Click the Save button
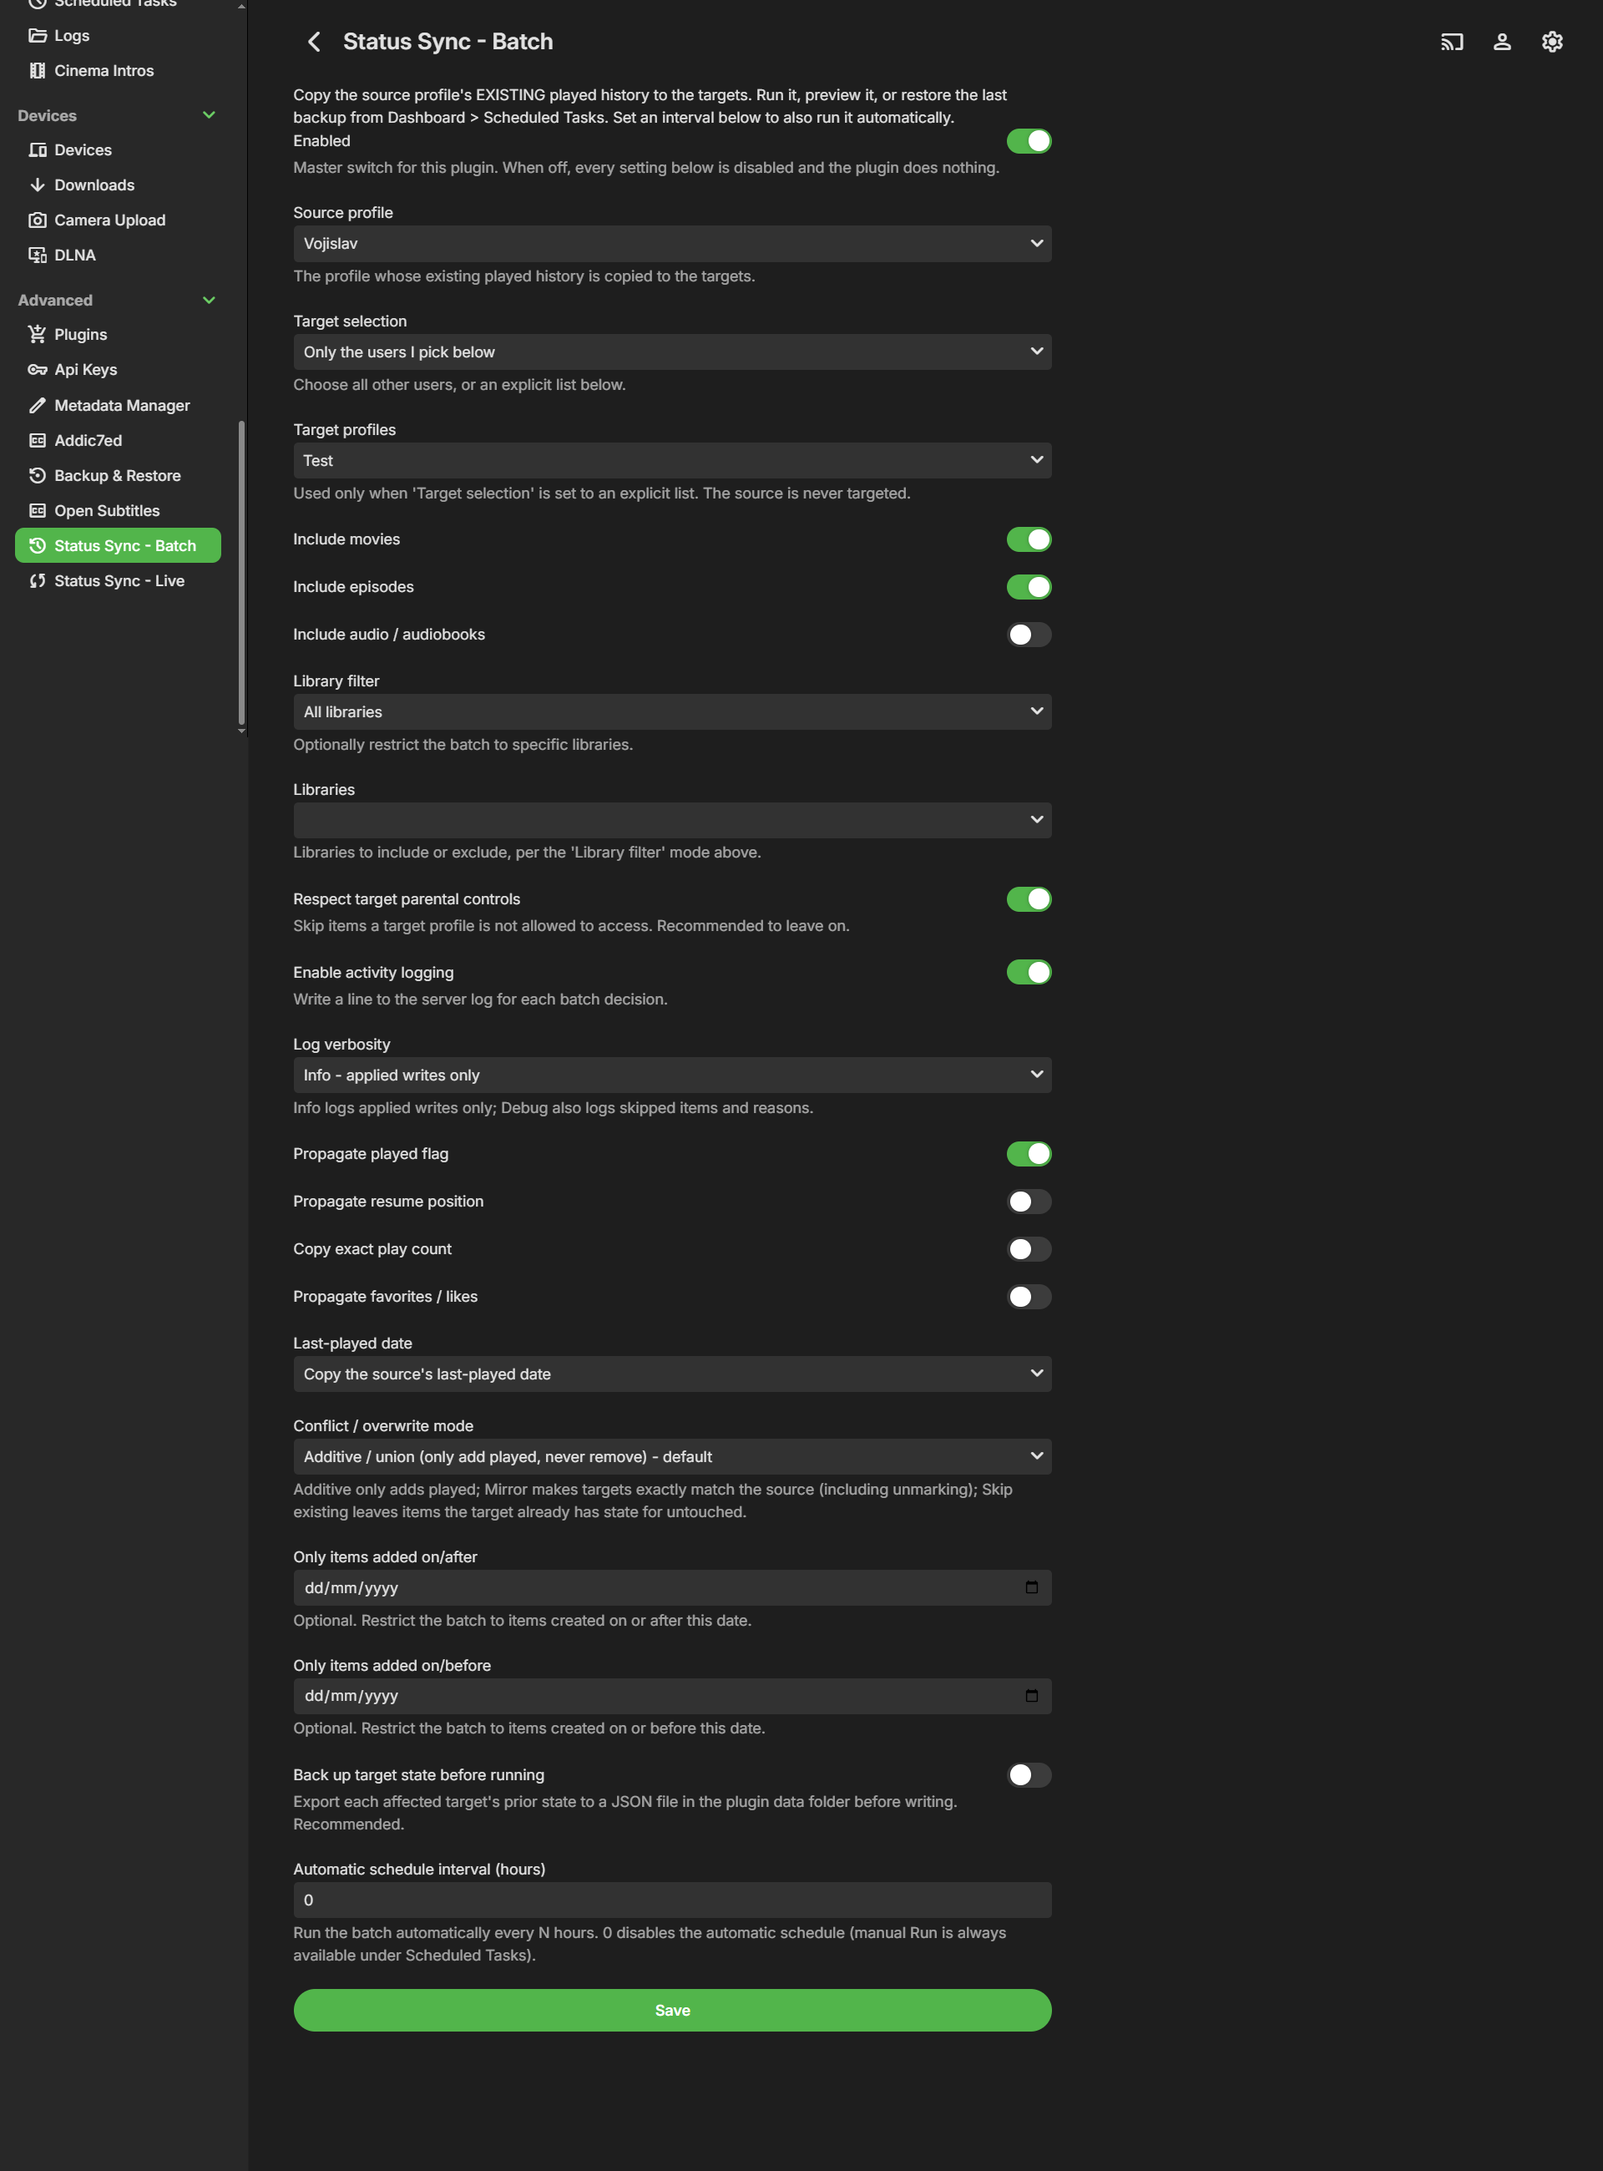1603x2171 pixels. pyautogui.click(x=672, y=2011)
